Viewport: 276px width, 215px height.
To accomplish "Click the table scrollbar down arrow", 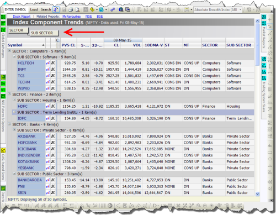I will [257, 194].
